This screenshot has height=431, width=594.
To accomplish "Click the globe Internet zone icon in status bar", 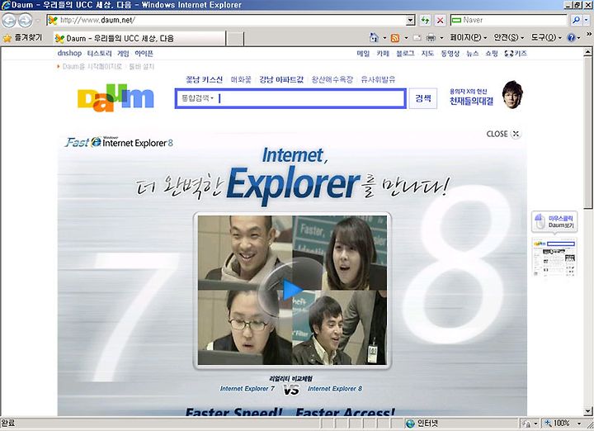I will click(410, 424).
